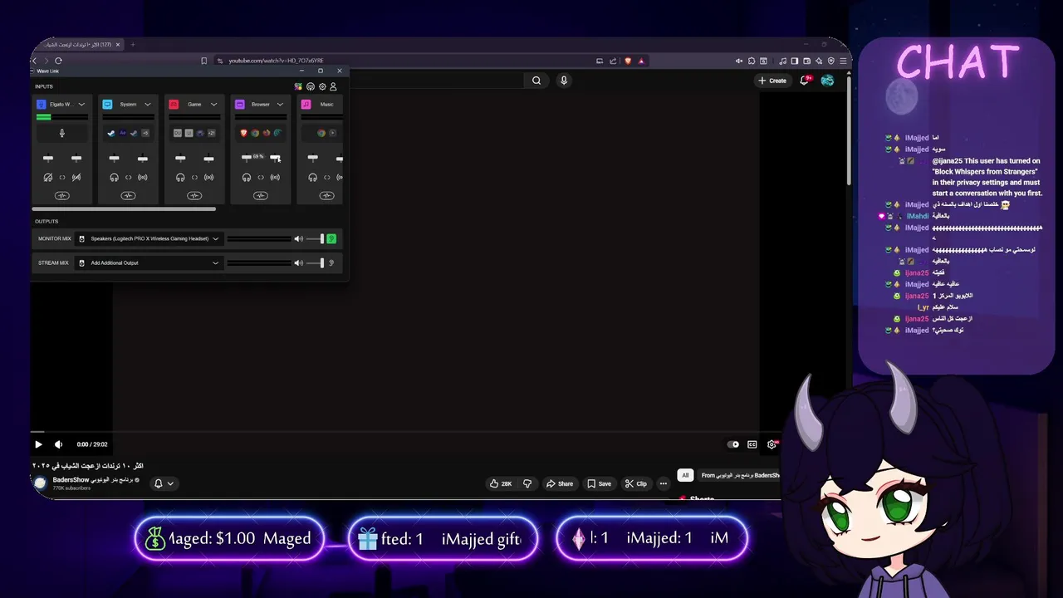Mute System channel monitor headphone
Screen dimensions: 1063x598
[x=114, y=177]
